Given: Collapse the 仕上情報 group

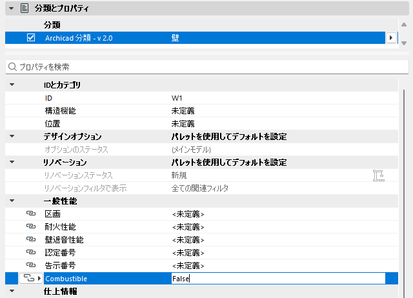Looking at the screenshot, I should (12, 291).
